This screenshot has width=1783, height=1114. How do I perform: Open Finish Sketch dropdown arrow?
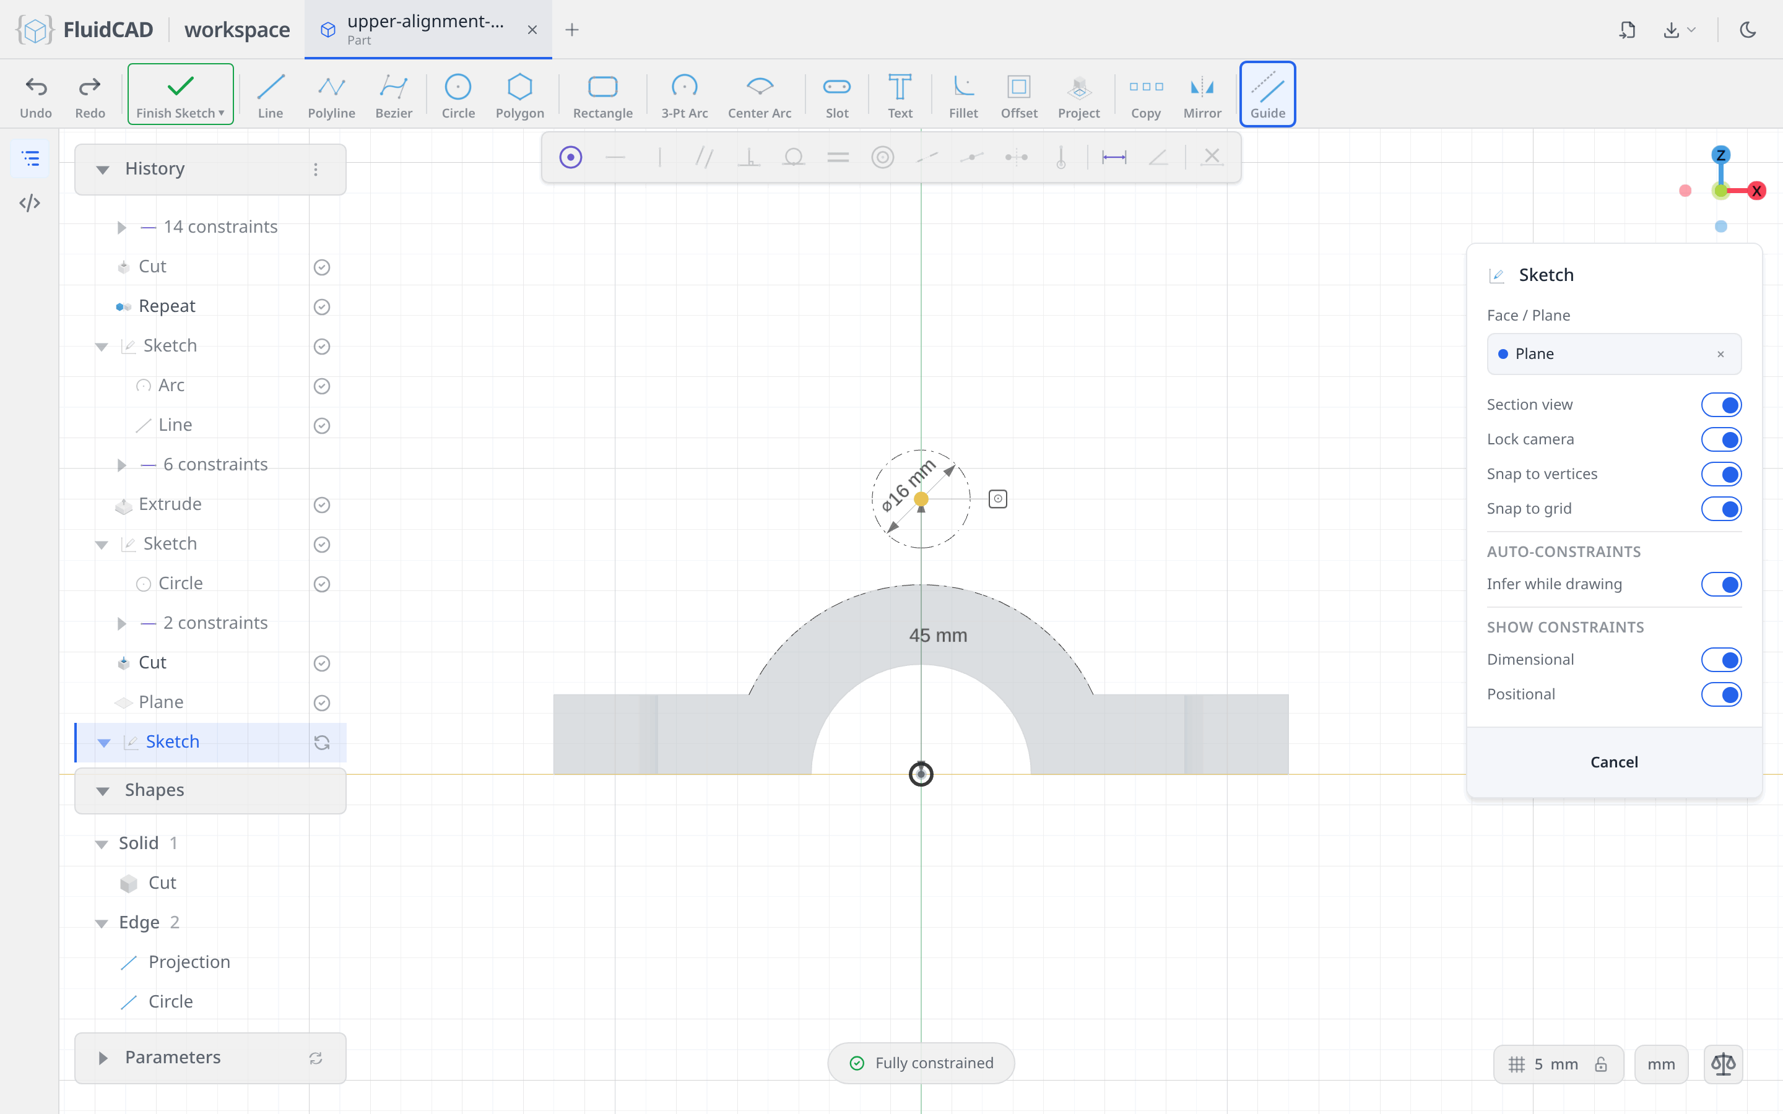pyautogui.click(x=221, y=113)
